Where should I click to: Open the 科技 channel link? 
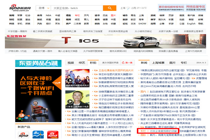coord(12,23)
